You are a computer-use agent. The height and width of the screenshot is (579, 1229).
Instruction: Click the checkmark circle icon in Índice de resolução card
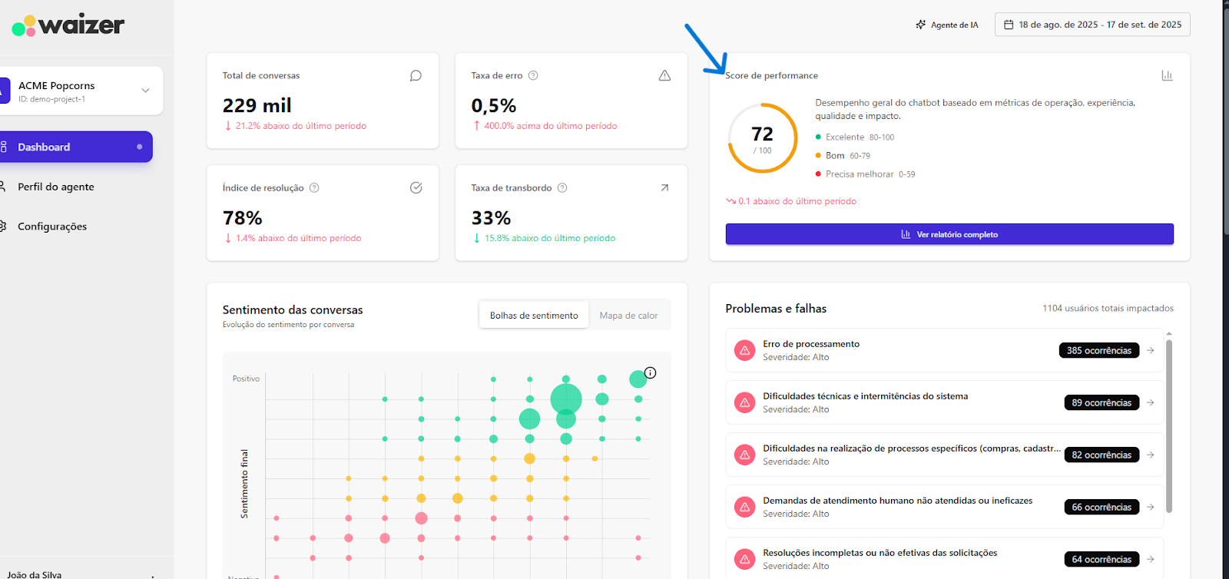coord(416,188)
